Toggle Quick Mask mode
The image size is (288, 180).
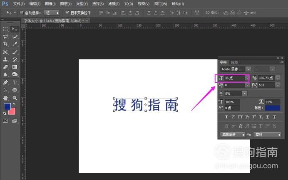coord(5,121)
